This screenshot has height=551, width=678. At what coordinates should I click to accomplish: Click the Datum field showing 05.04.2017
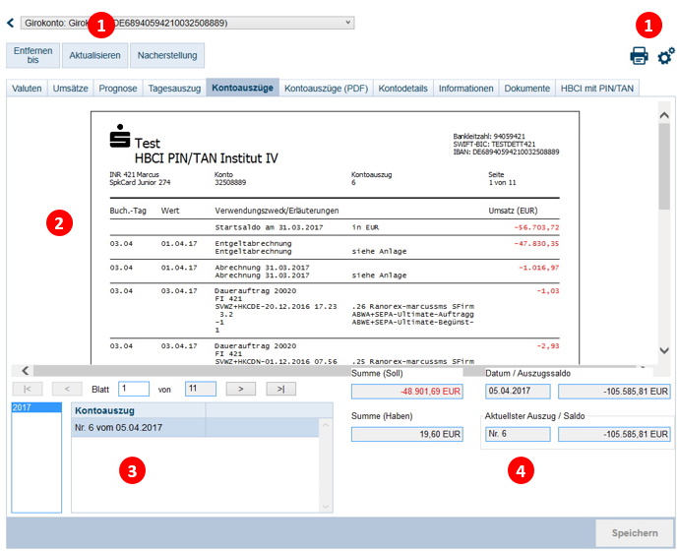click(518, 391)
